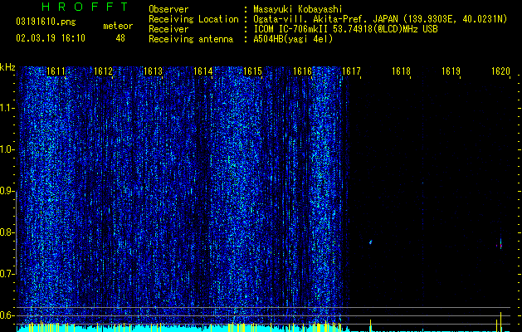Click the 1.0 kHz axis label

coord(7,149)
